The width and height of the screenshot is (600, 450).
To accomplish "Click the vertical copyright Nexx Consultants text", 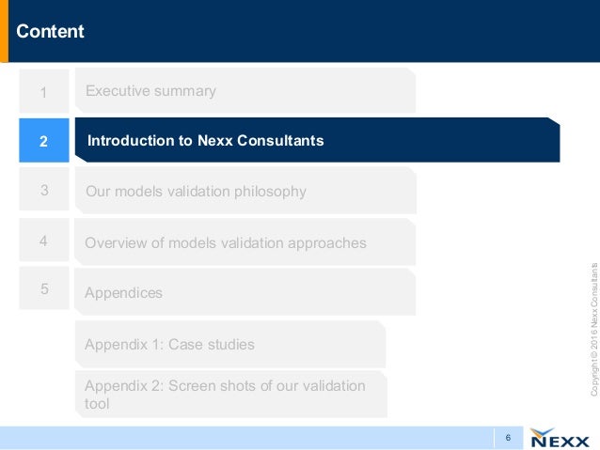I will click(593, 329).
